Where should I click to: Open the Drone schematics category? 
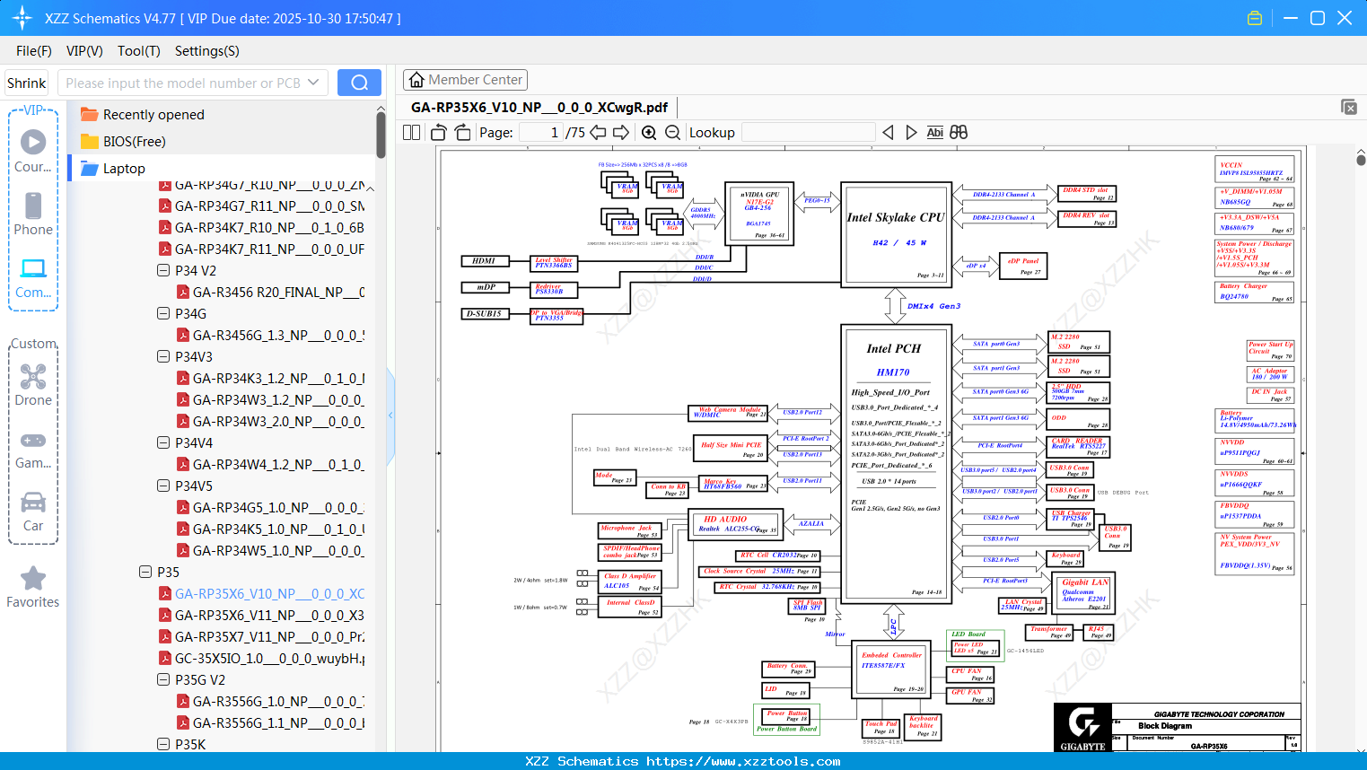(33, 385)
